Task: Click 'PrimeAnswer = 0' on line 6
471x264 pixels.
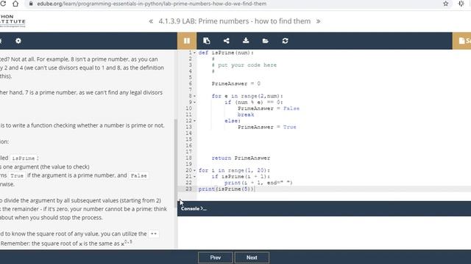Action: (x=236, y=84)
